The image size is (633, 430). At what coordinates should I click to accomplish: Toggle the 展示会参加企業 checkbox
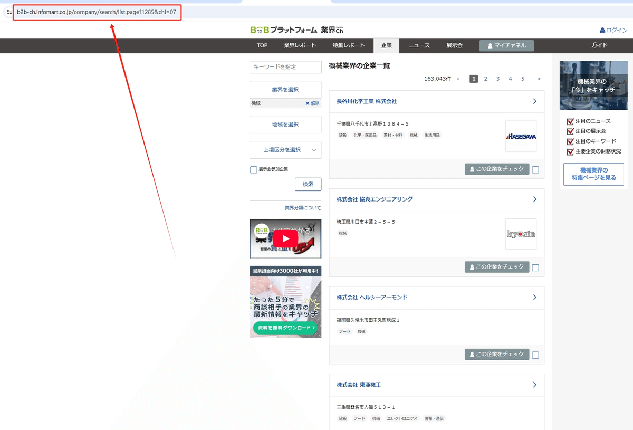click(254, 169)
